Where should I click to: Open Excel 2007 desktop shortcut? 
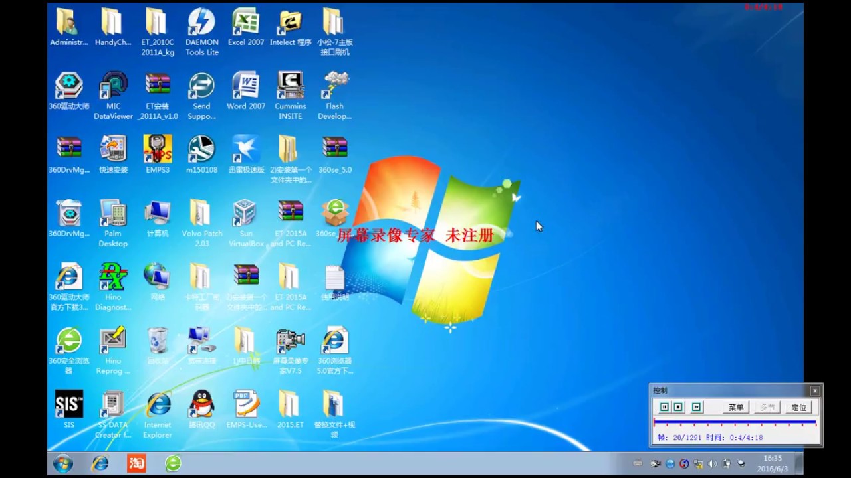pos(246,27)
